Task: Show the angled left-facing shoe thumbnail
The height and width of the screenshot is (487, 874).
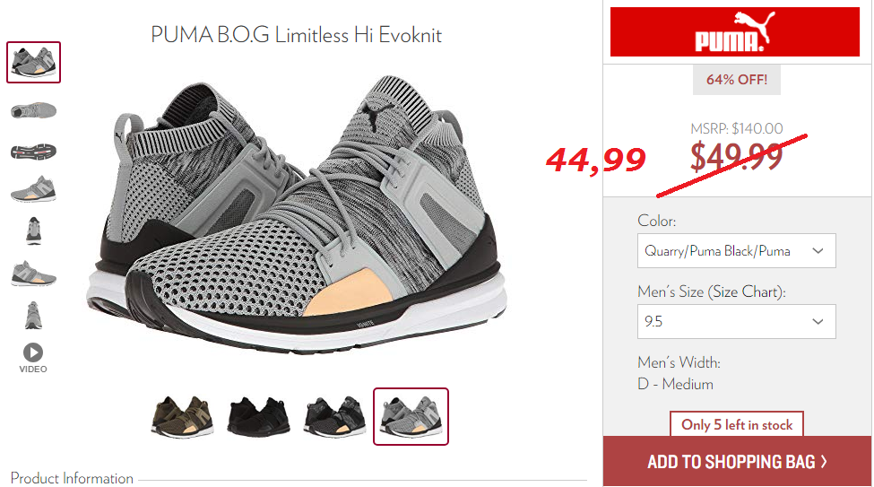Action: pyautogui.click(x=33, y=274)
